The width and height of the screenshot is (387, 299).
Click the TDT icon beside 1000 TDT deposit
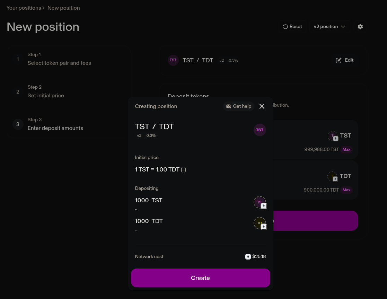260,223
